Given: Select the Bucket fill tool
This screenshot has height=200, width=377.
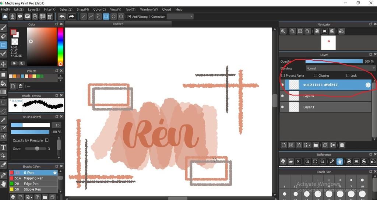Looking at the screenshot, I should [x=3, y=83].
